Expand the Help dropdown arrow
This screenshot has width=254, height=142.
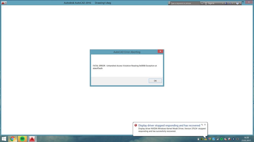coord(241,3)
